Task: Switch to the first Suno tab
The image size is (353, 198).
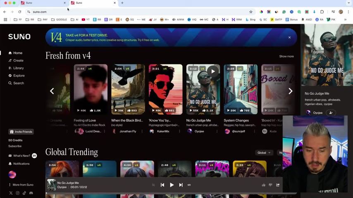Action: point(43,3)
